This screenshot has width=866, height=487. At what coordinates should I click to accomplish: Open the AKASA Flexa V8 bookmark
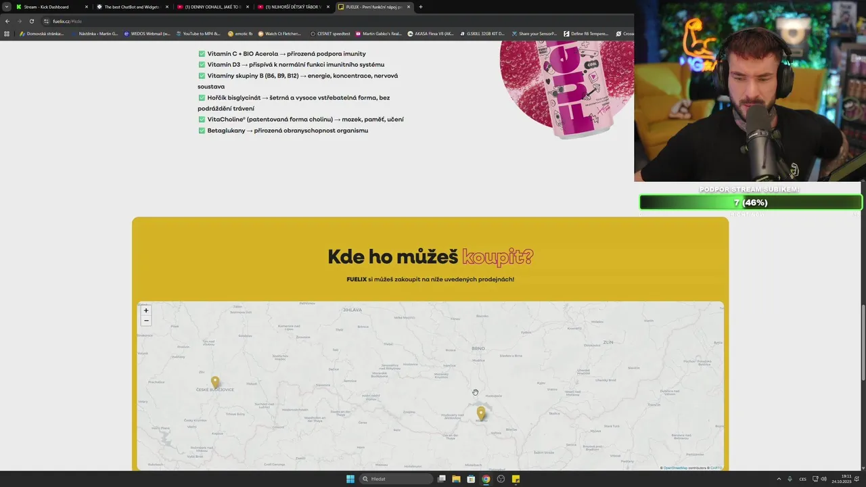430,33
